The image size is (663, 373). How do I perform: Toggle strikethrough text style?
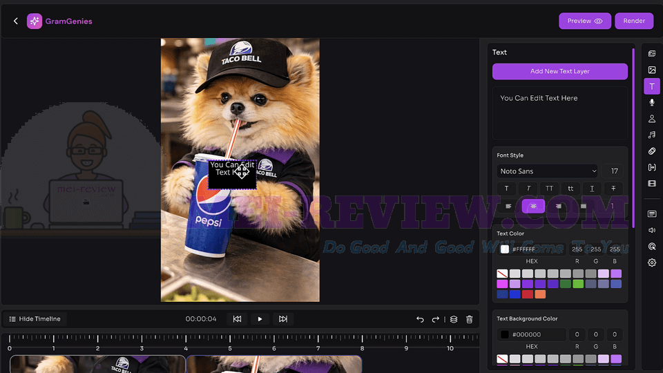[613, 189]
